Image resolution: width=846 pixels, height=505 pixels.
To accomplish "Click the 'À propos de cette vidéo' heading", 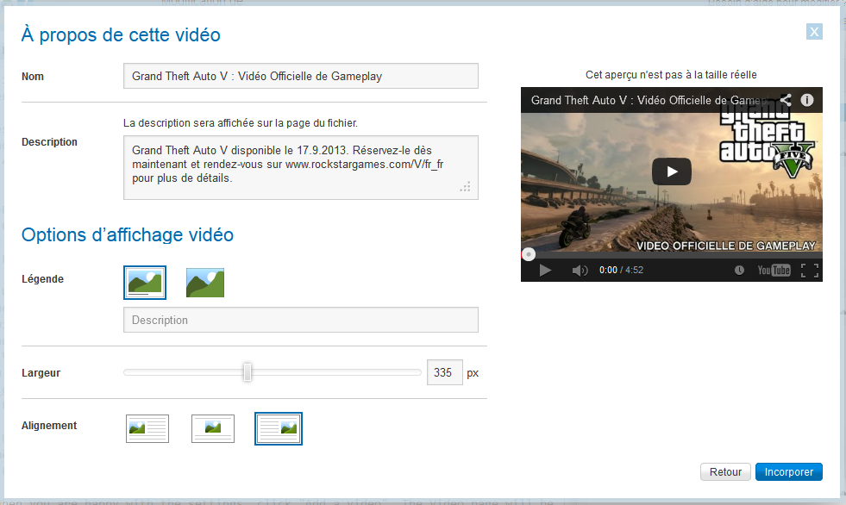I will (x=121, y=35).
